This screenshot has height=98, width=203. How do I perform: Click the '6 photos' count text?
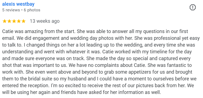[32, 10]
